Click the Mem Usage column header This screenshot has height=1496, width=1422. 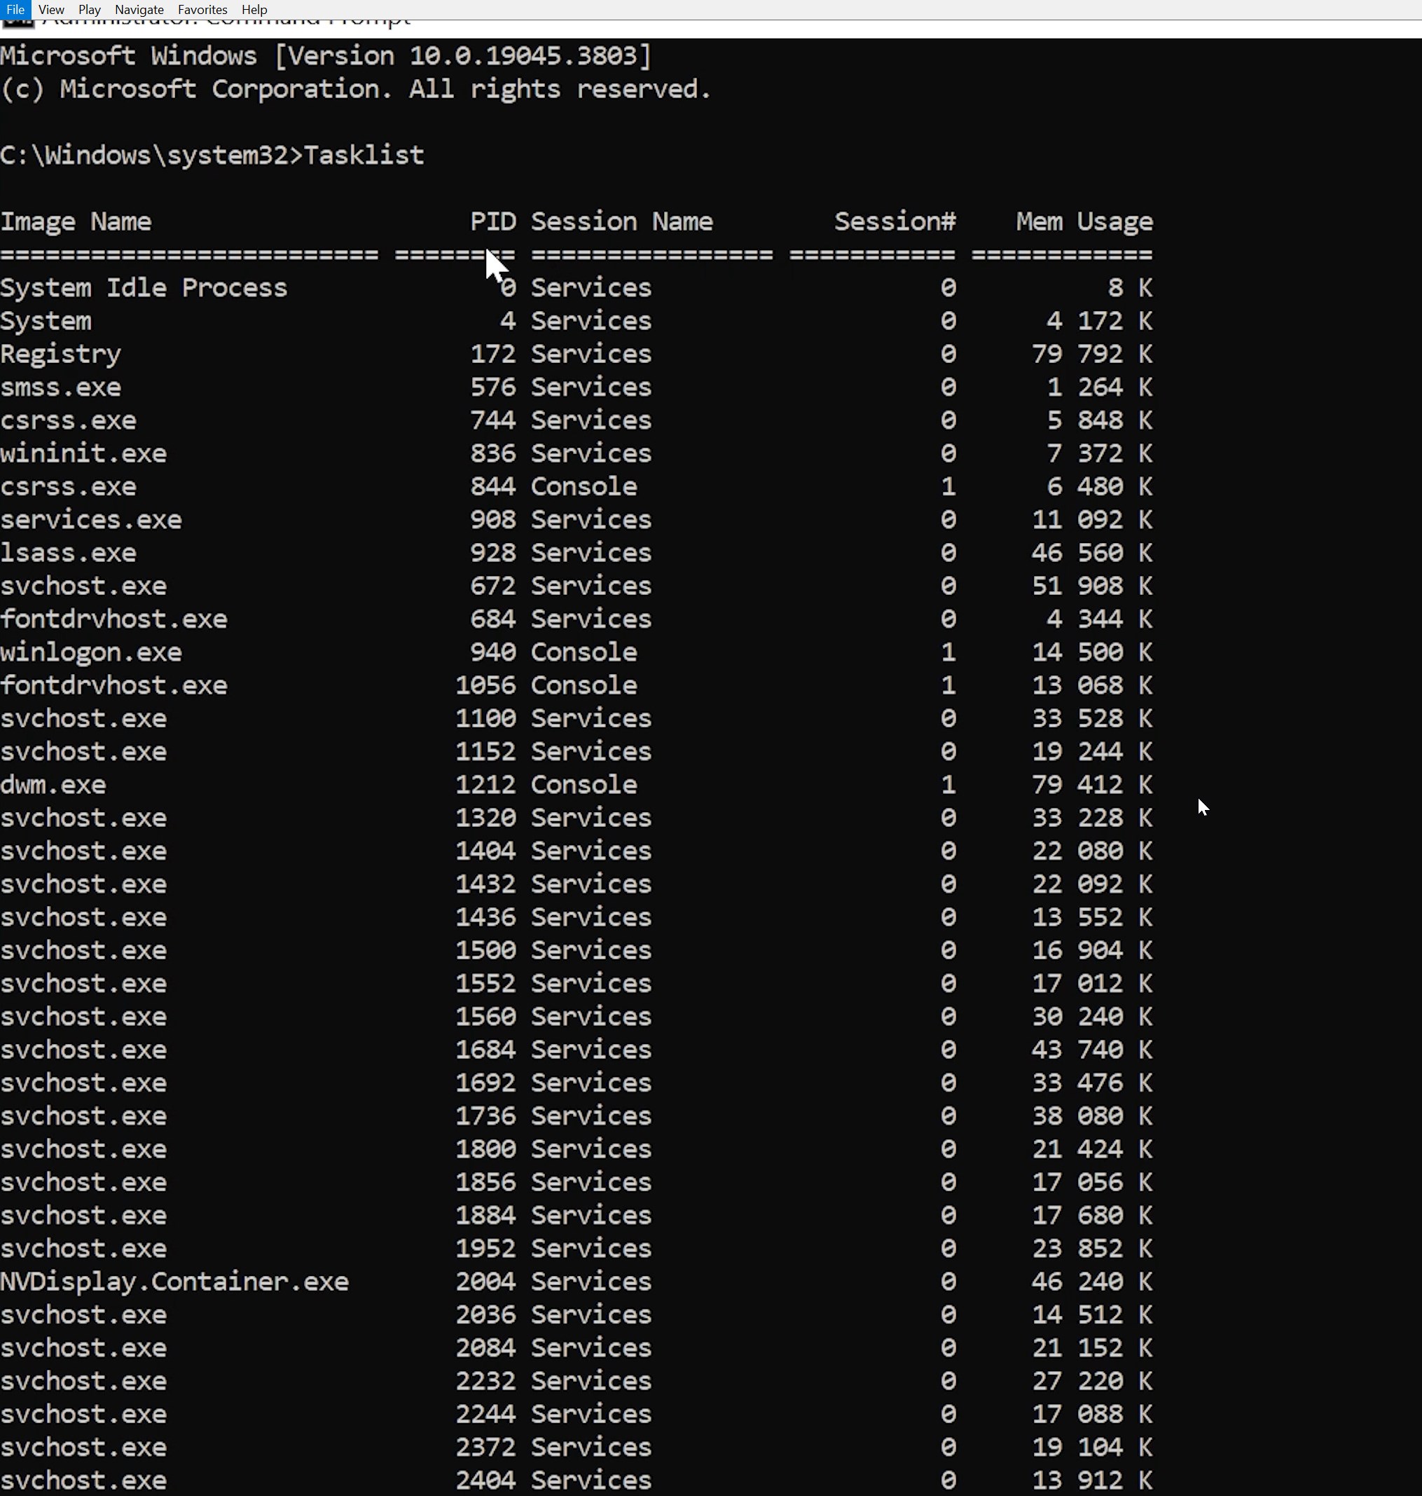[1084, 221]
